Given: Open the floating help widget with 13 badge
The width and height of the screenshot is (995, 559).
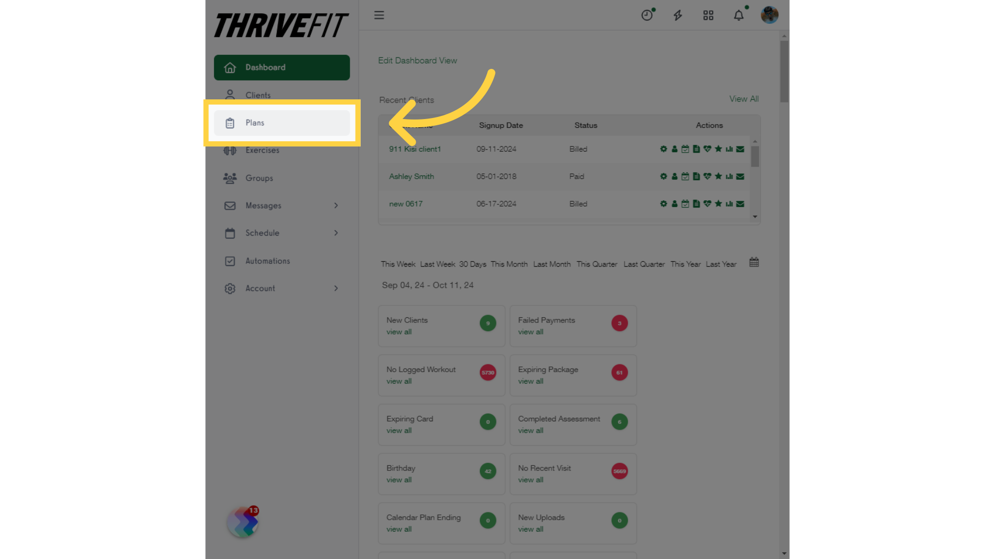Looking at the screenshot, I should 243,522.
